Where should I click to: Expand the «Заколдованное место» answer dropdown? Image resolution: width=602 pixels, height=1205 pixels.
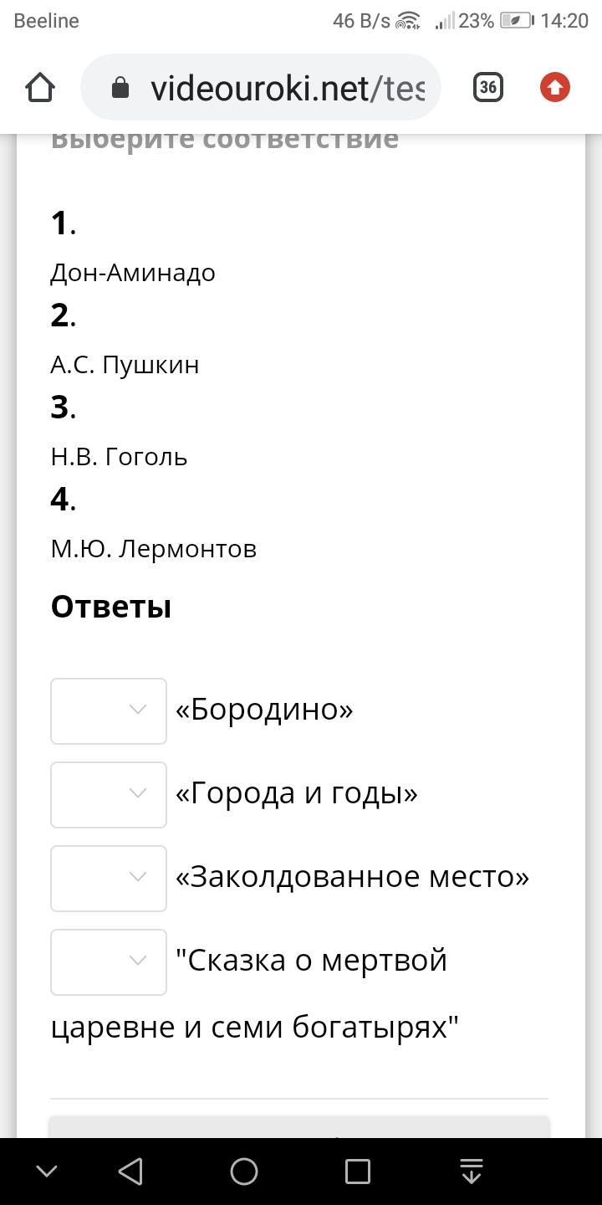tap(109, 878)
